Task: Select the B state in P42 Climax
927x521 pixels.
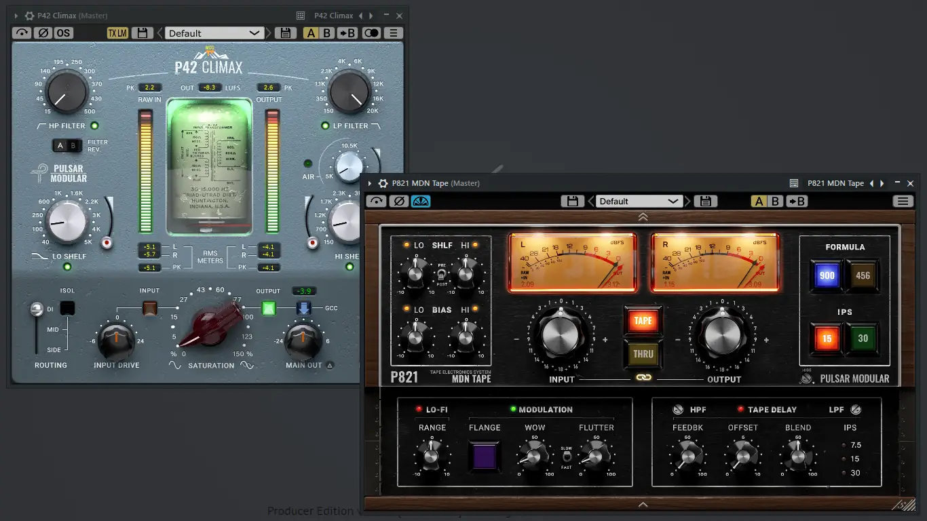Action: click(x=327, y=33)
